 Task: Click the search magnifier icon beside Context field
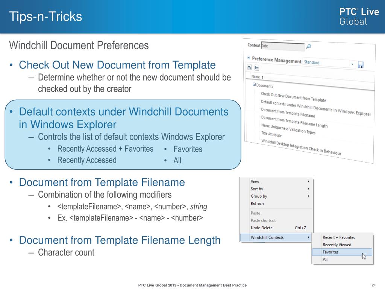click(309, 46)
